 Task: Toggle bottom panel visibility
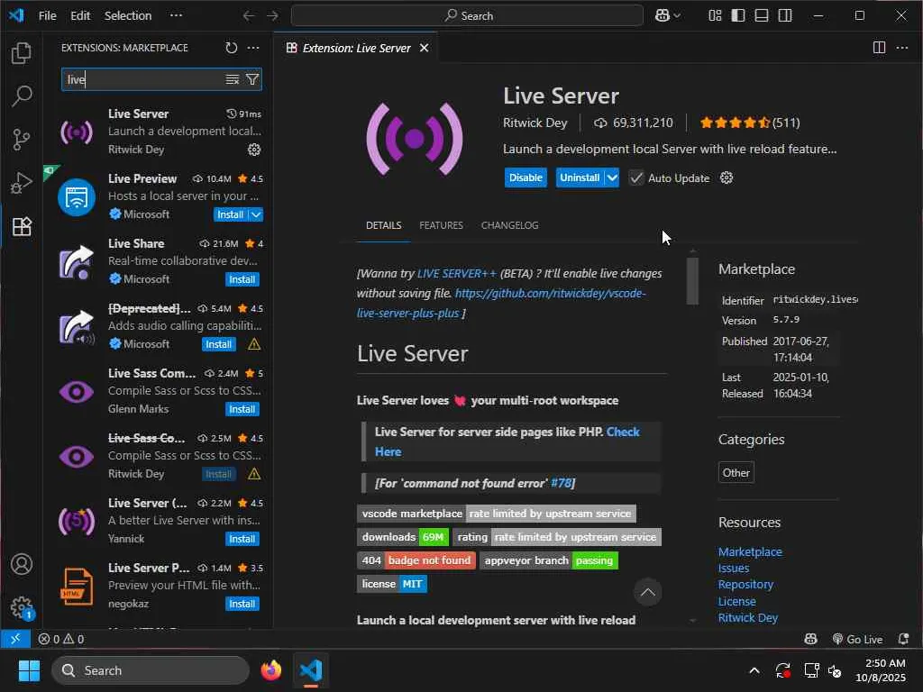pyautogui.click(x=761, y=16)
